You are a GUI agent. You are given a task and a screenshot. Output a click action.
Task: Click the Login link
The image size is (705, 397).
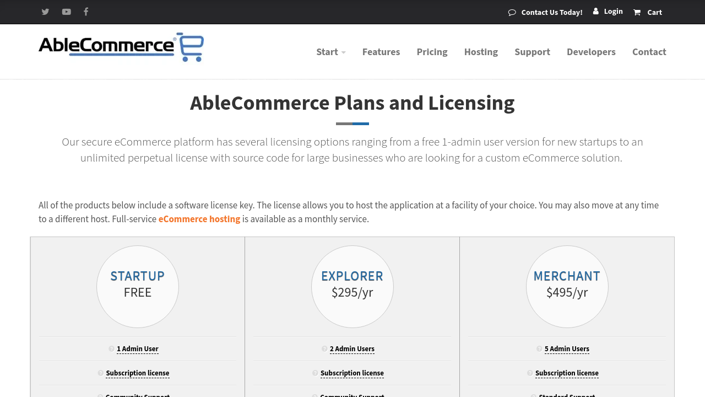613,11
